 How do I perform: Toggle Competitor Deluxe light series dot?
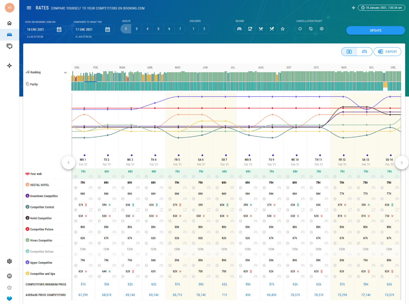[28, 251]
